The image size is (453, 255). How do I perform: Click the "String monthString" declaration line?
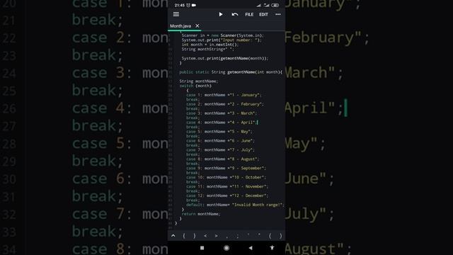click(207, 49)
